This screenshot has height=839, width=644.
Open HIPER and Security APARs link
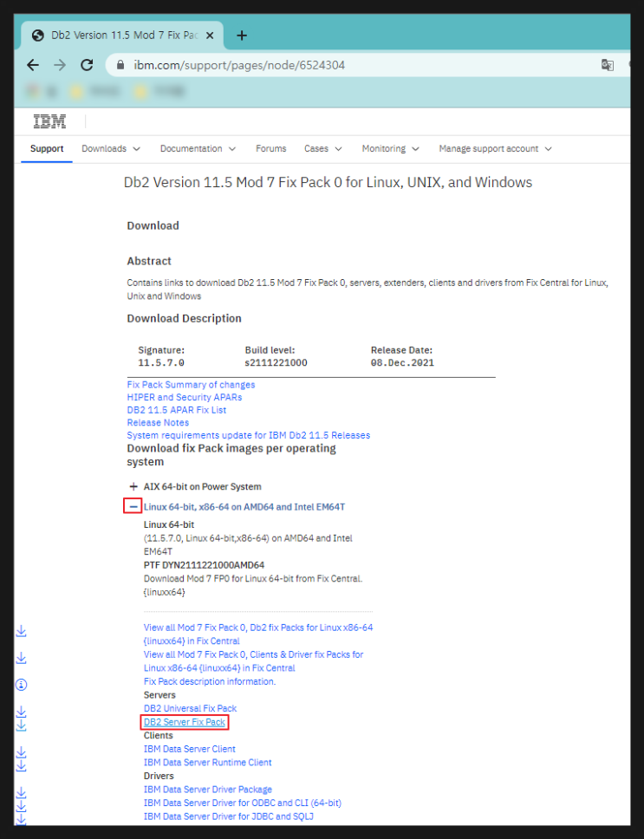185,397
